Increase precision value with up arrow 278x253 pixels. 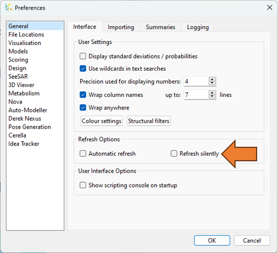click(x=212, y=79)
